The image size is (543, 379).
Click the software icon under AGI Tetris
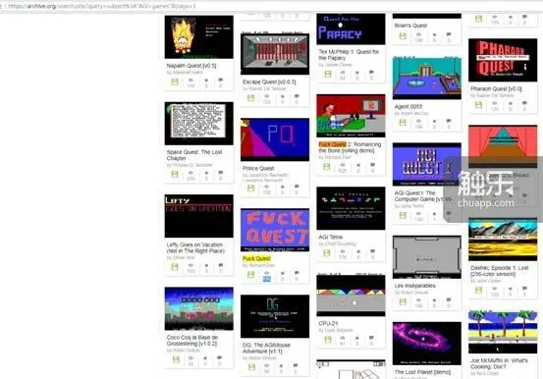coord(327,253)
